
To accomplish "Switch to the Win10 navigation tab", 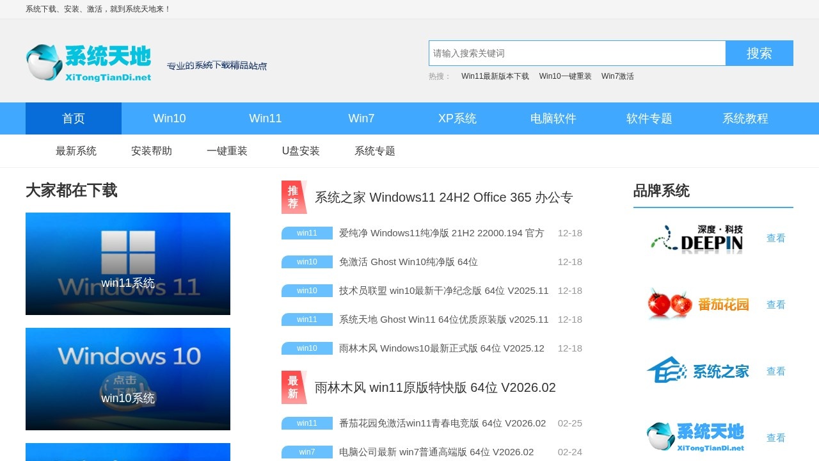I will pyautogui.click(x=170, y=118).
